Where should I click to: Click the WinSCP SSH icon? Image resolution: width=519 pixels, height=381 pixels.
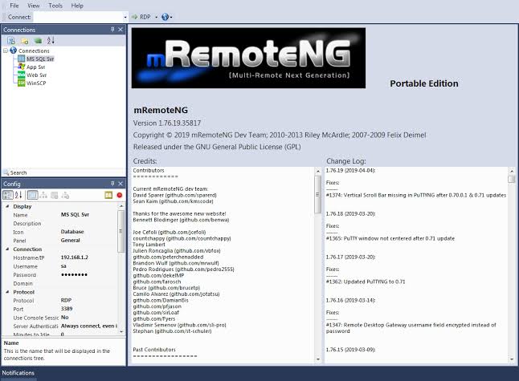click(21, 83)
